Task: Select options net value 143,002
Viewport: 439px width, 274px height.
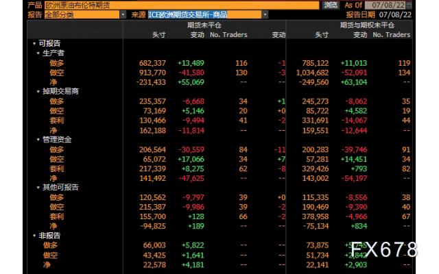Action: [316, 178]
